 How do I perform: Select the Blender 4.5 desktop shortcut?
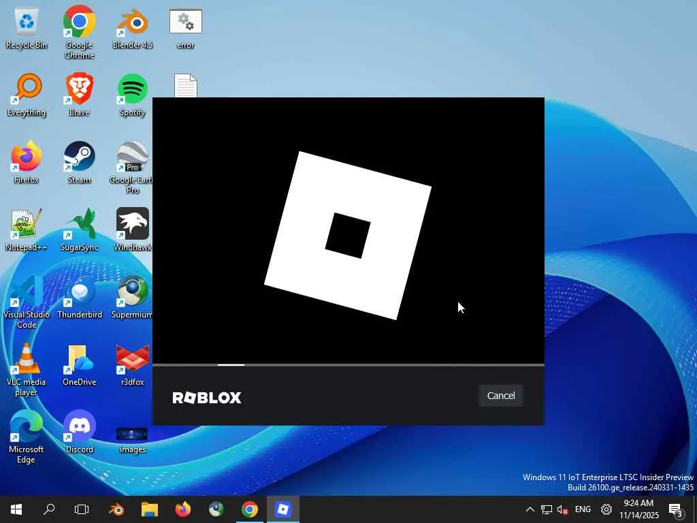tap(133, 29)
